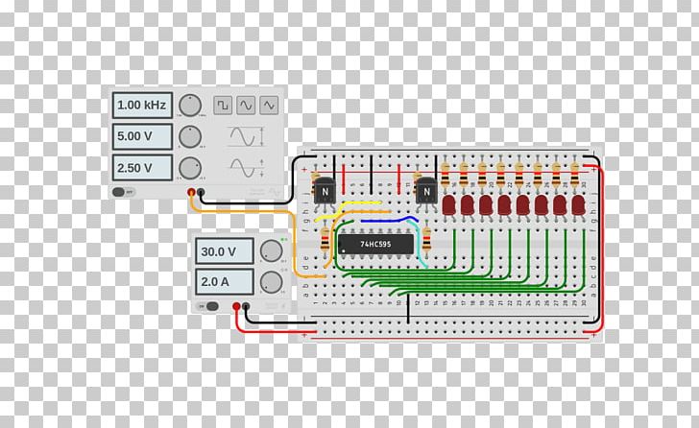Click the frequency knob beside 1.00 kHz
699x428 pixels.
(191, 105)
